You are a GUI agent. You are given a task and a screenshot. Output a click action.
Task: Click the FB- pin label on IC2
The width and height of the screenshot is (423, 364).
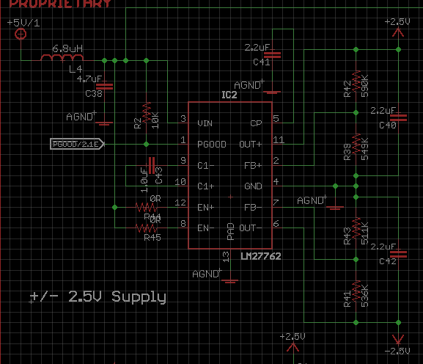click(253, 208)
